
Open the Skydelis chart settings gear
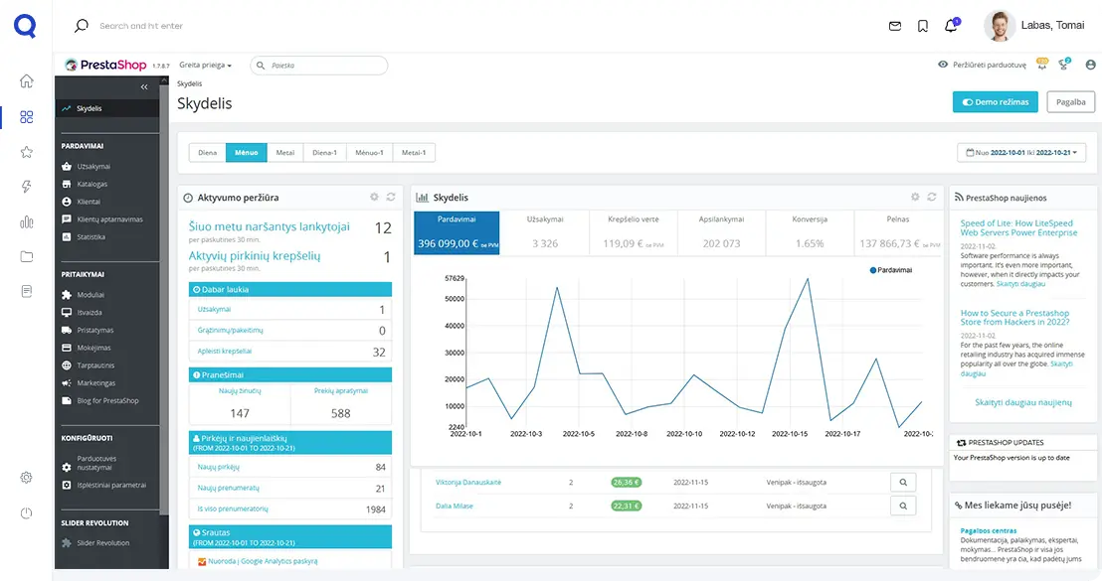click(x=915, y=198)
